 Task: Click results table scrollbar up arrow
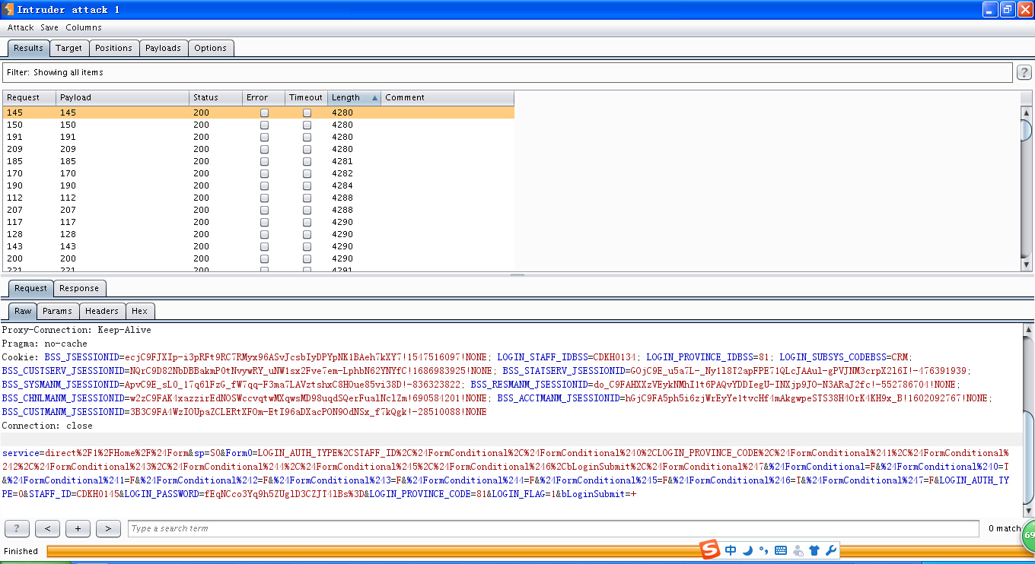point(1026,112)
